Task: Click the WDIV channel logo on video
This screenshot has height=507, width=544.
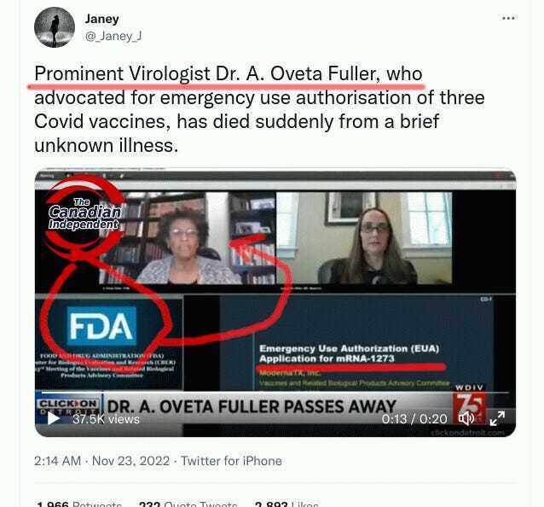Action: 470,403
